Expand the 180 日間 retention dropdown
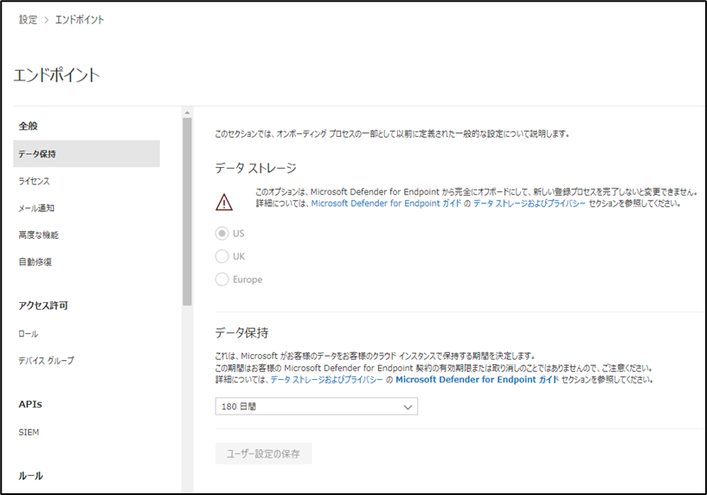The width and height of the screenshot is (707, 495). (x=317, y=406)
